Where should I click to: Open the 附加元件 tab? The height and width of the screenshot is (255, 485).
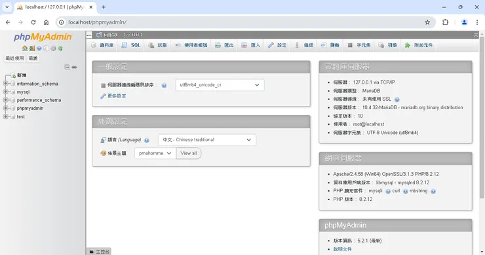point(419,45)
